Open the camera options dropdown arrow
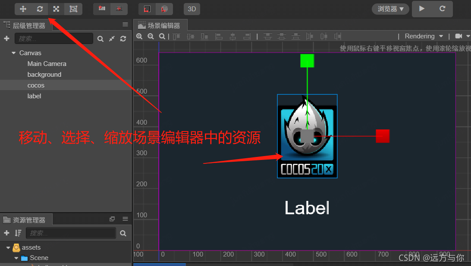 (x=468, y=36)
